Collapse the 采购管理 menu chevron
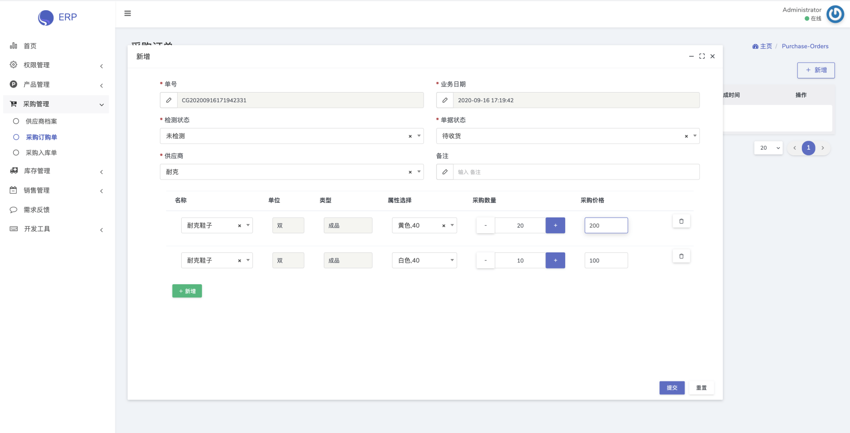The width and height of the screenshot is (850, 433). coord(102,105)
